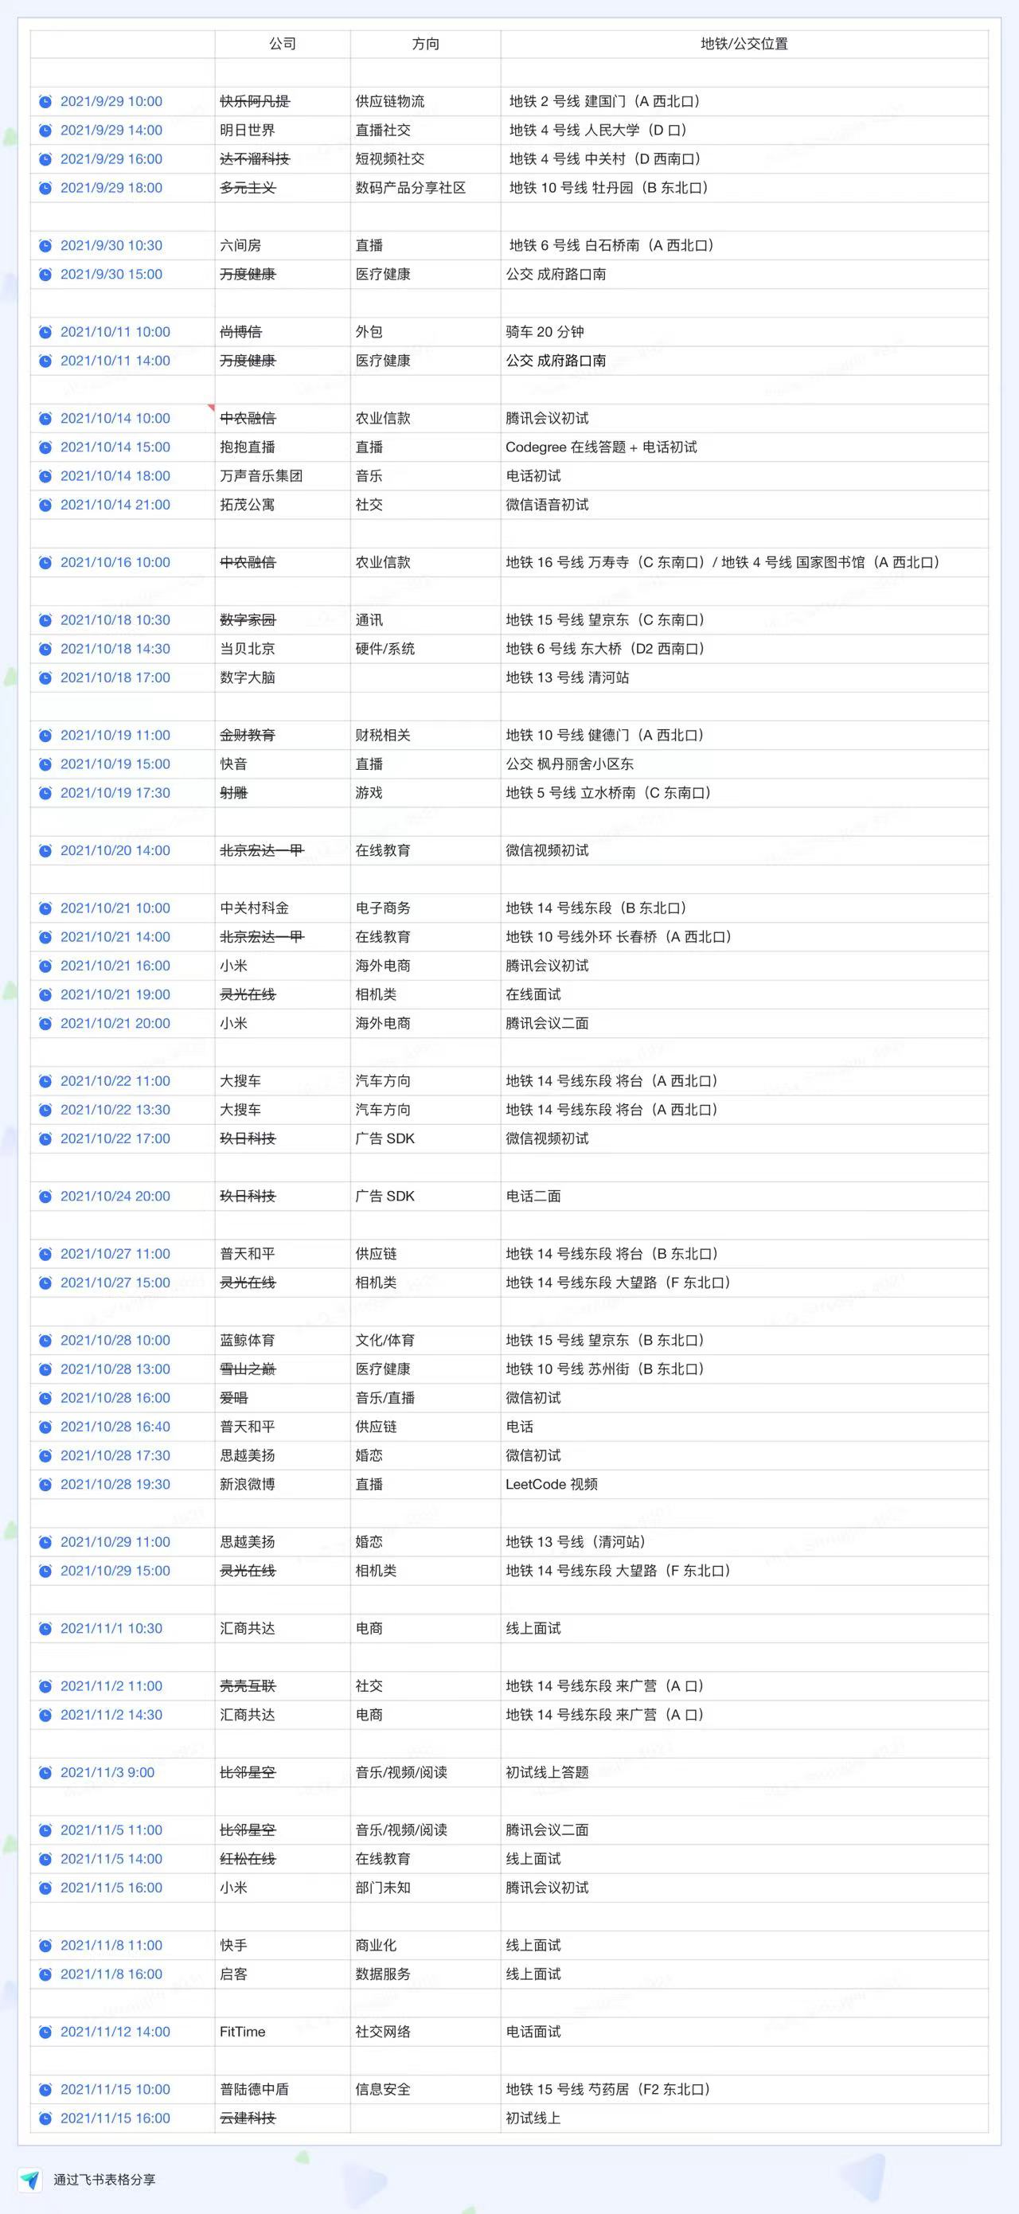The width and height of the screenshot is (1019, 2214).
Task: Click the clock icon beside 2021/10/20 14:00
Action: [45, 850]
